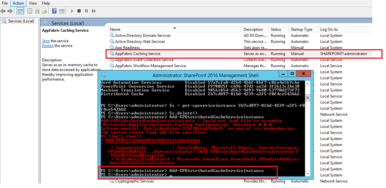Click 'Distributed Cache' line in shell output
This screenshot has width=386, height=188.
[x=200, y=94]
